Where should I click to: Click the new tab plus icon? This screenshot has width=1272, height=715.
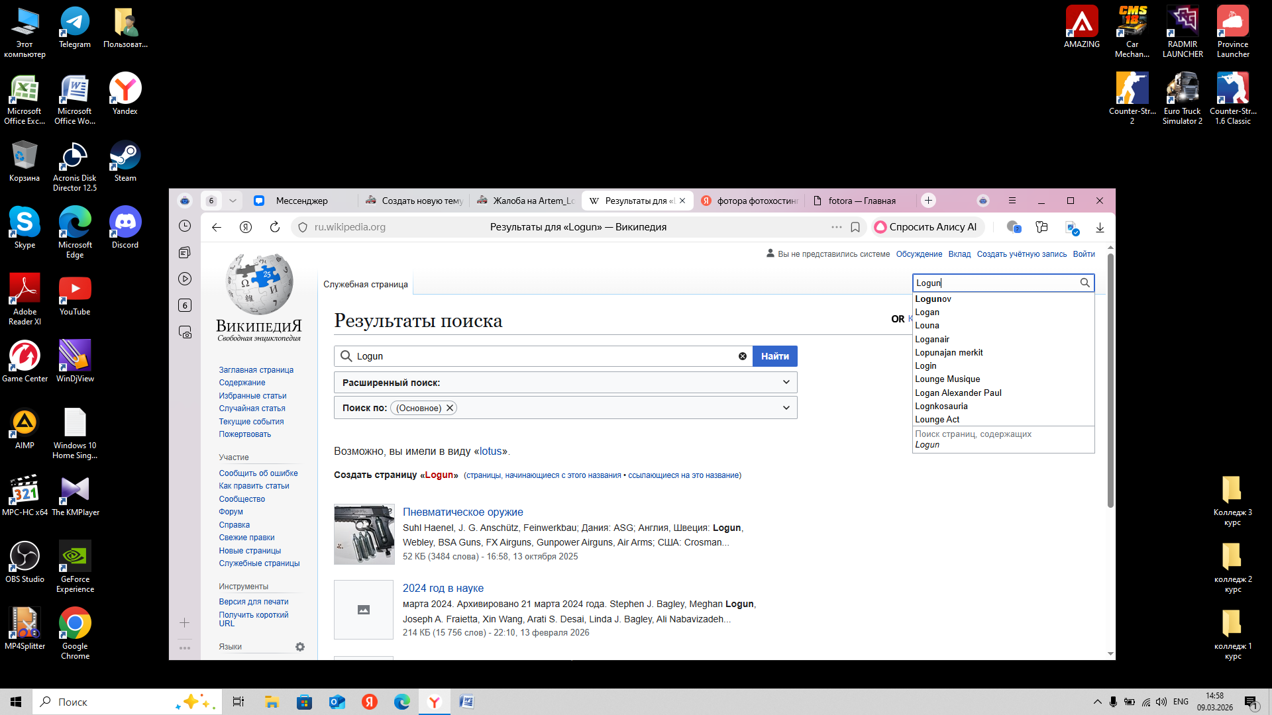pyautogui.click(x=928, y=201)
